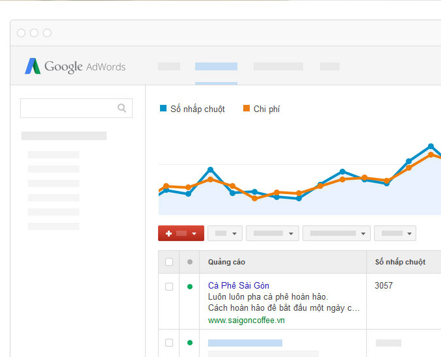The height and width of the screenshot is (357, 441).
Task: Click the blue Số nhấp chuột legend square
Action: (x=163, y=109)
